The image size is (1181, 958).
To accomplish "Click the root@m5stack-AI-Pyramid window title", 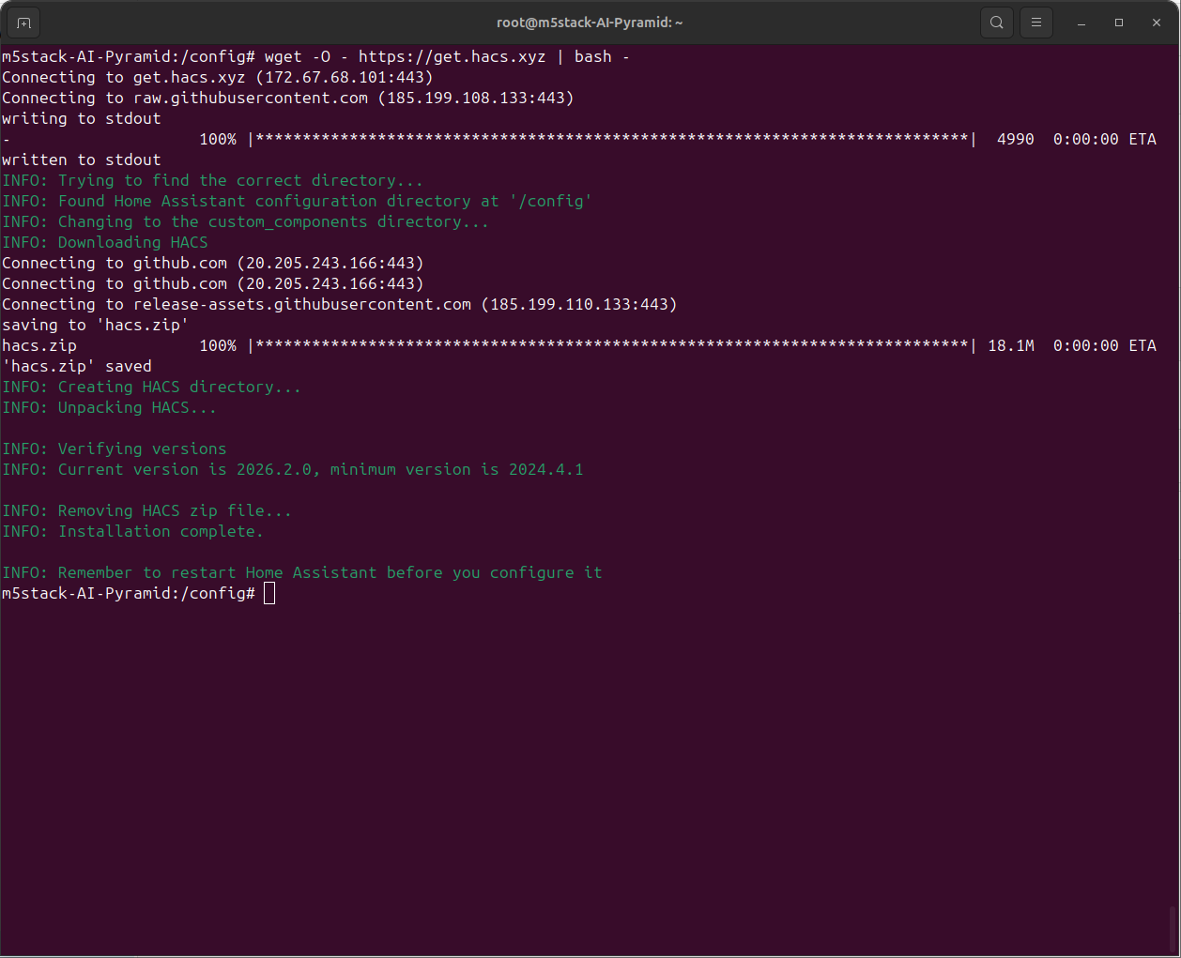I will point(590,23).
